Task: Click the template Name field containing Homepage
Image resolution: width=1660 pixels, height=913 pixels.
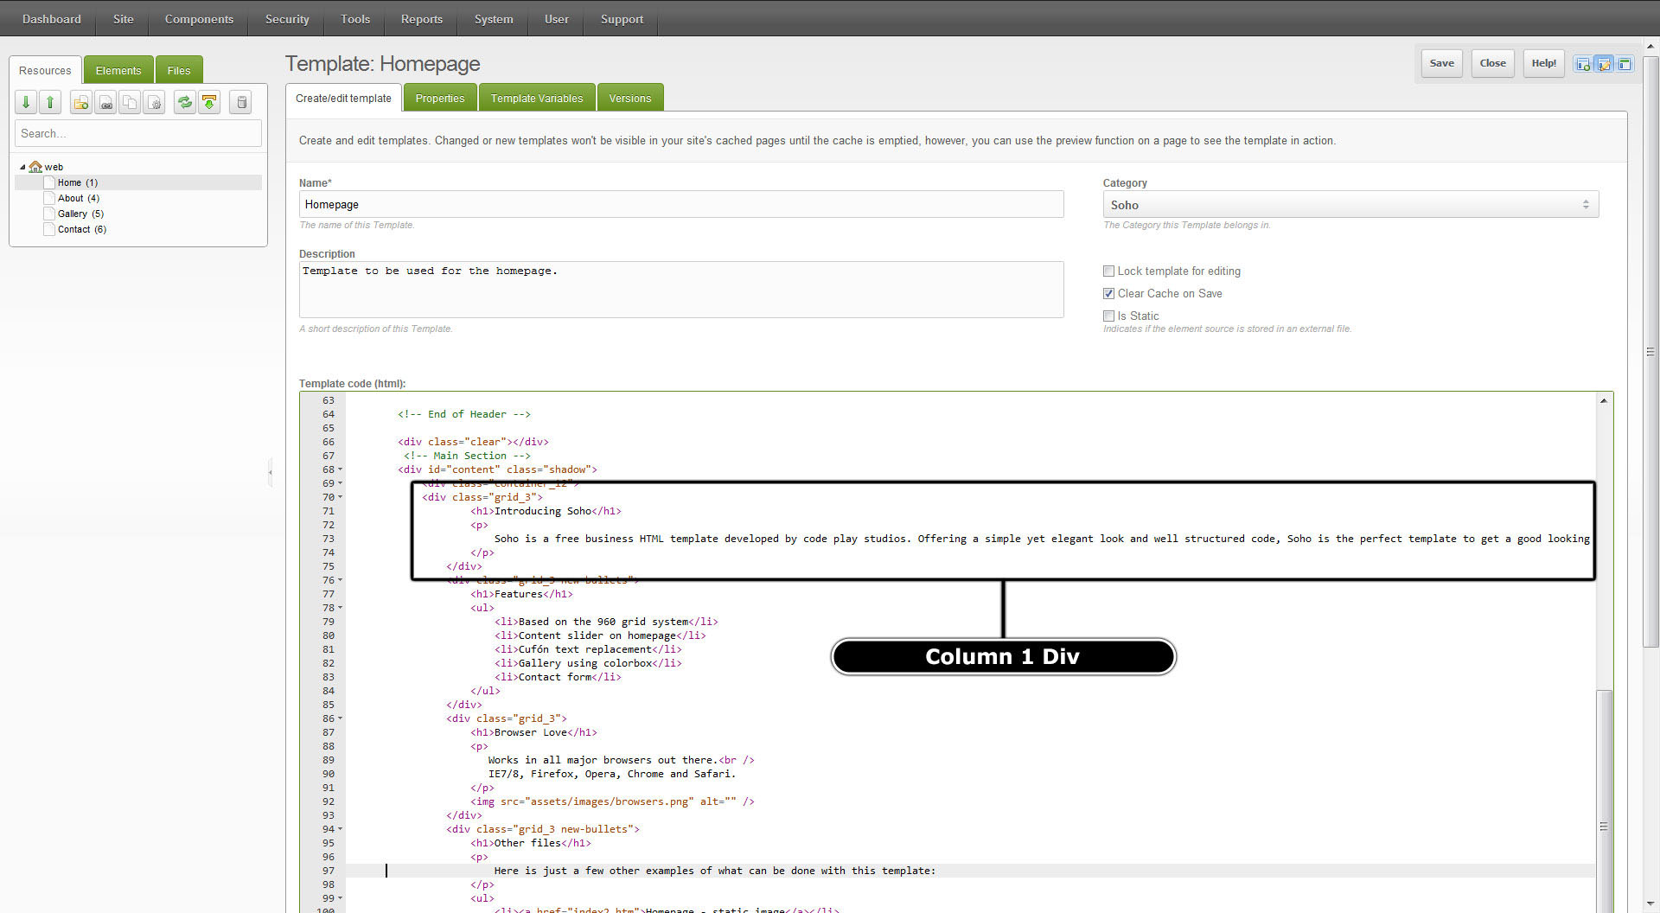Action: pos(681,205)
